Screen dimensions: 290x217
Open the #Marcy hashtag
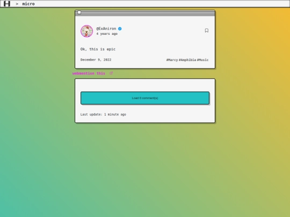(172, 60)
